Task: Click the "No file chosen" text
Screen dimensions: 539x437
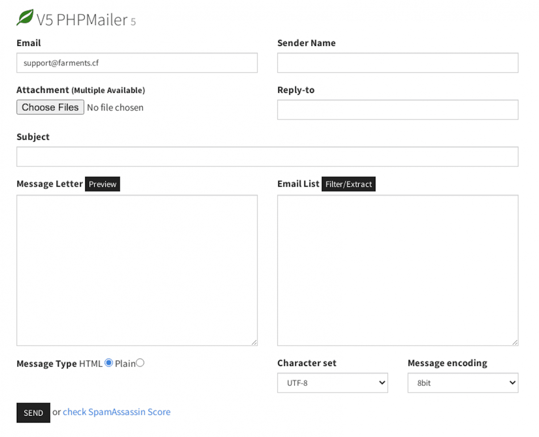Action: point(115,107)
